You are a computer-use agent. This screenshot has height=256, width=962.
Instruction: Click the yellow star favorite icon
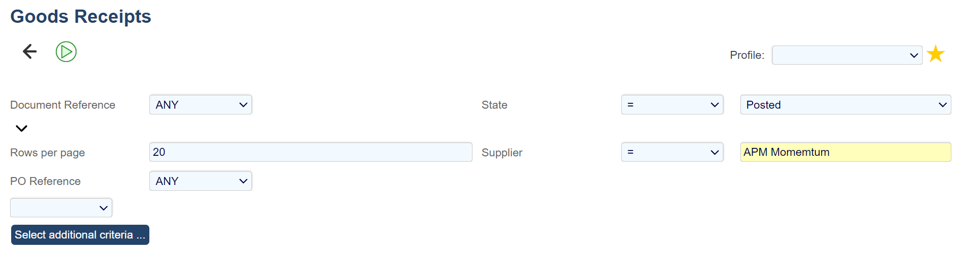coord(935,54)
